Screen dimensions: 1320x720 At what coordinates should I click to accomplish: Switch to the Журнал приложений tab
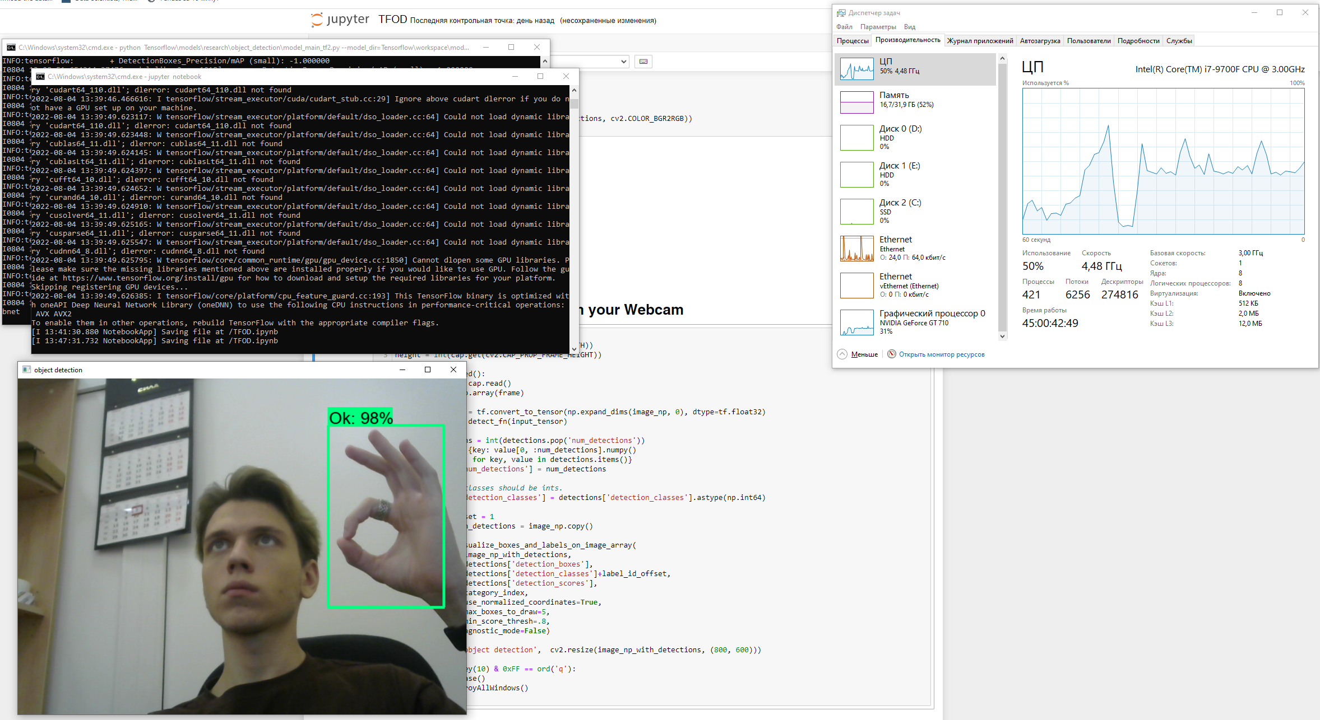coord(980,41)
